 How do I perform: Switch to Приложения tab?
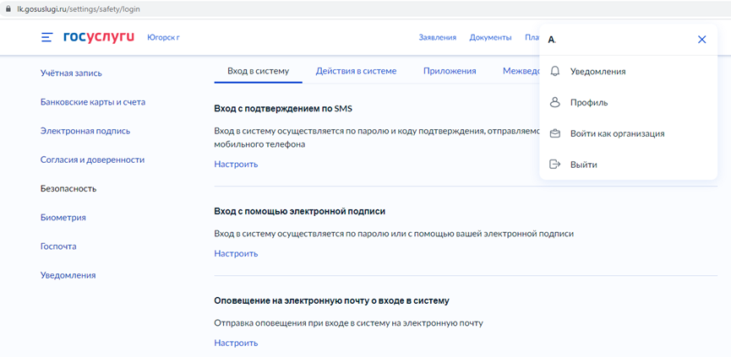(x=450, y=71)
